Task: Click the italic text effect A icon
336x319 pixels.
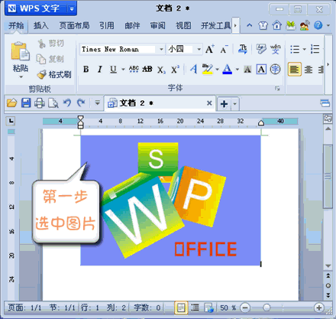Action: pyautogui.click(x=194, y=69)
